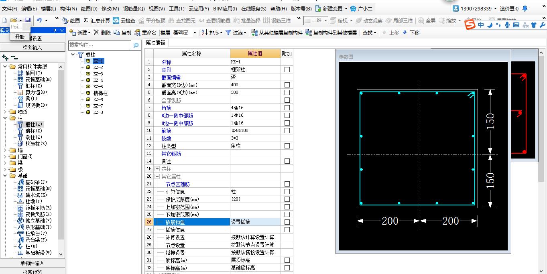This screenshot has height=274, width=547.
Task: Expand the 轴线 tree node
Action: point(5,112)
